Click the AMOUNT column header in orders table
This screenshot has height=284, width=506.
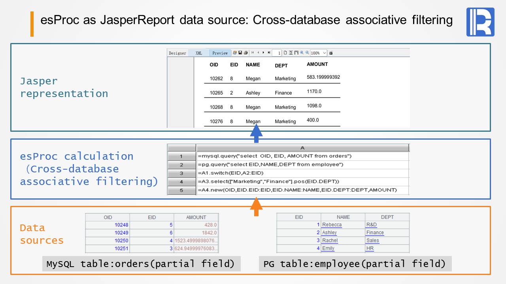click(196, 217)
